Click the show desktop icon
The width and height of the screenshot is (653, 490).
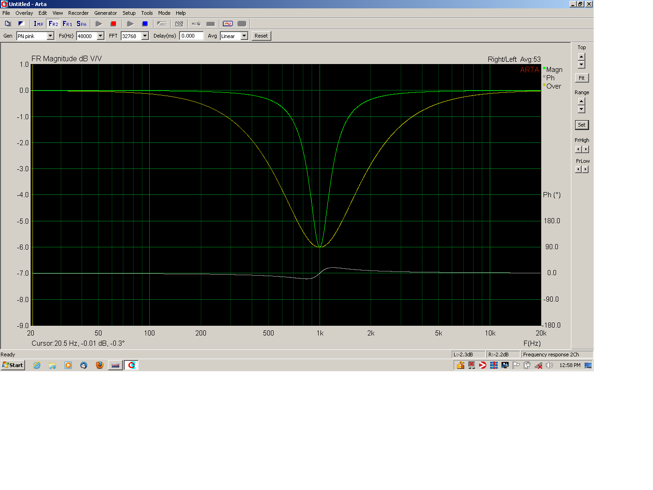coord(588,365)
